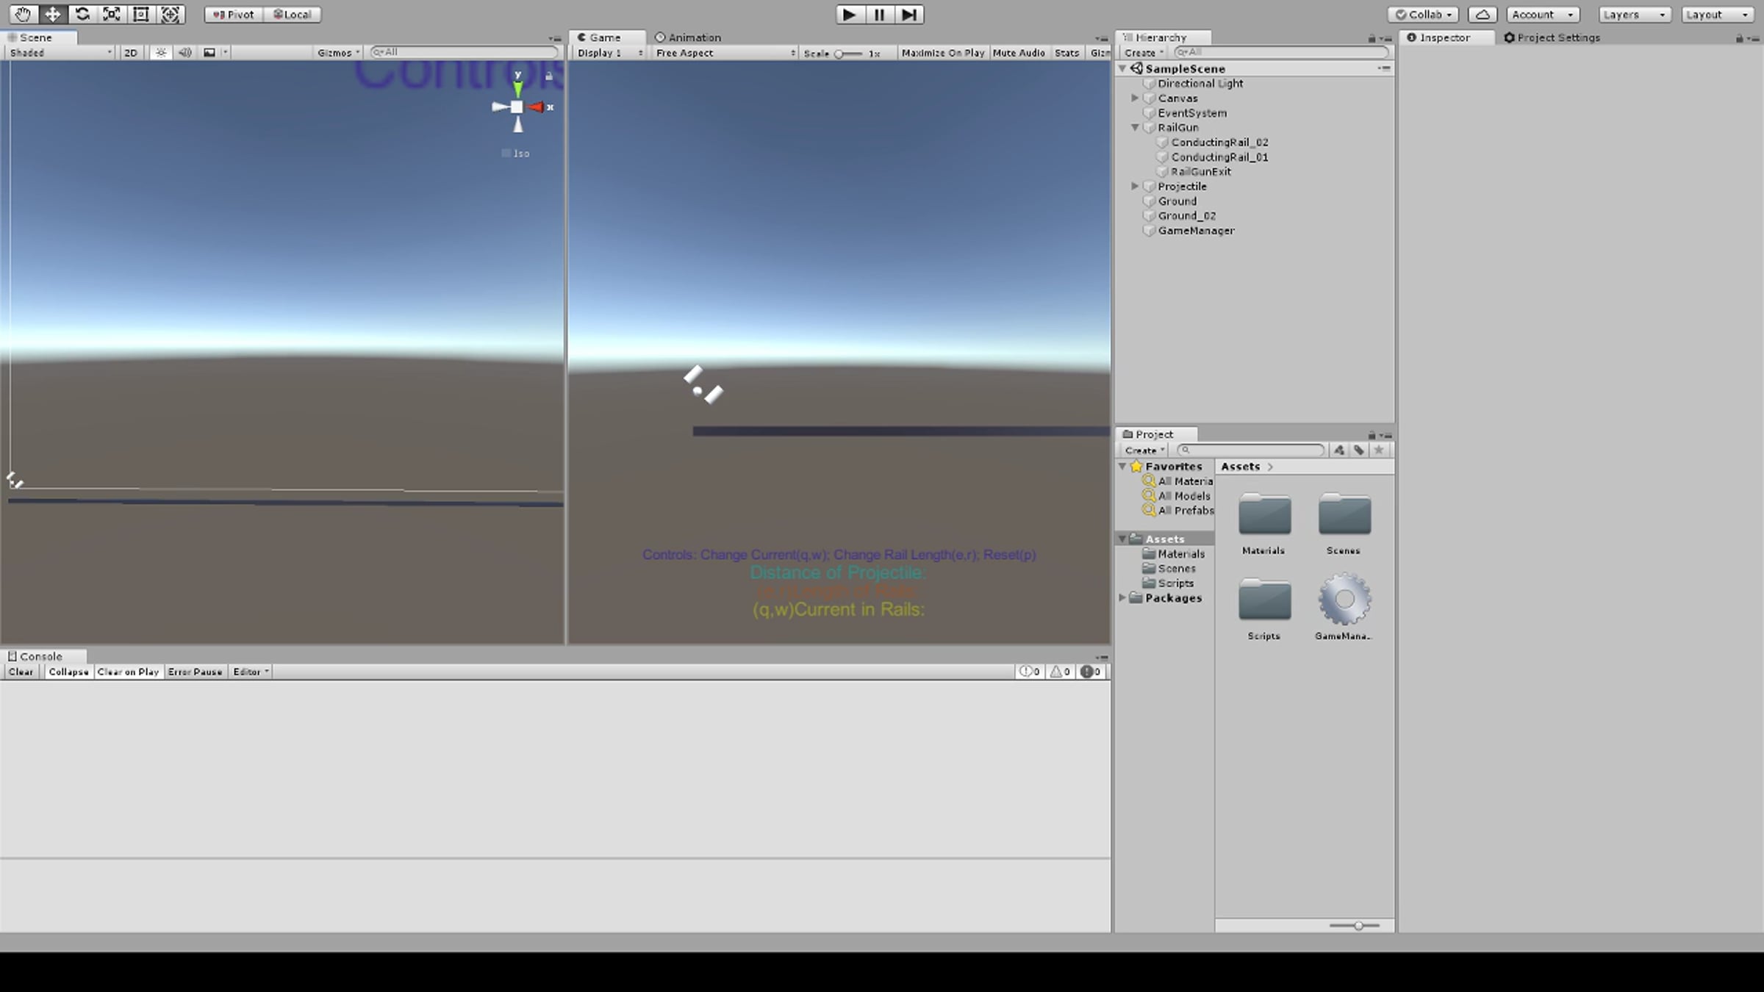
Task: Select the Scale tool
Action: coord(111,14)
